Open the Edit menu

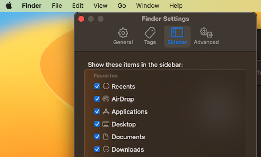(x=78, y=6)
